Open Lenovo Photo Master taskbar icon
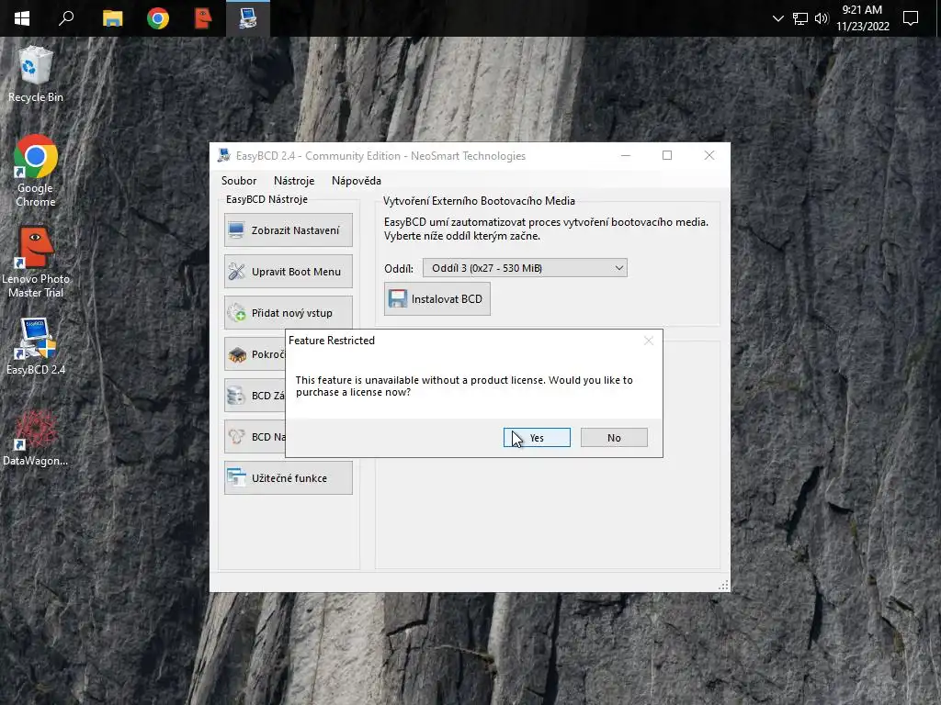The image size is (941, 705). click(203, 18)
